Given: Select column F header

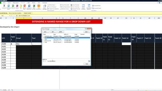Looking at the screenshot, I should pyautogui.click(x=24, y=18).
